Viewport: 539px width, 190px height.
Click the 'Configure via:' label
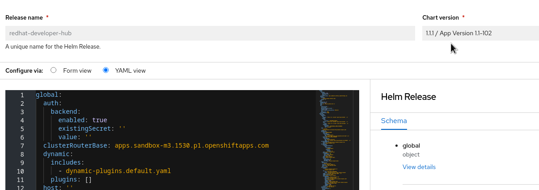pos(24,70)
